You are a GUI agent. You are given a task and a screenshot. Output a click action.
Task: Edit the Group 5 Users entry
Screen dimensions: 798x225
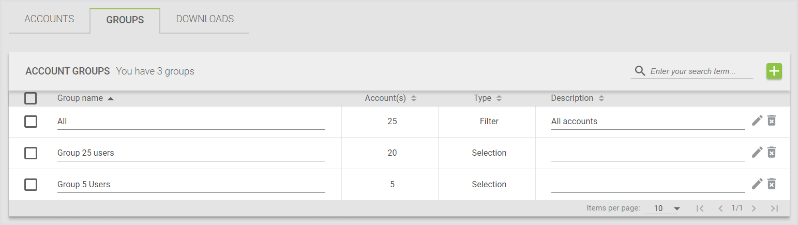tap(757, 184)
